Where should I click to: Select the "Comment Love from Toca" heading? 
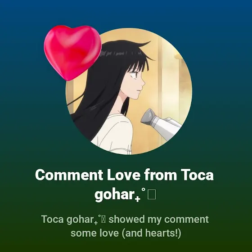click(x=124, y=175)
